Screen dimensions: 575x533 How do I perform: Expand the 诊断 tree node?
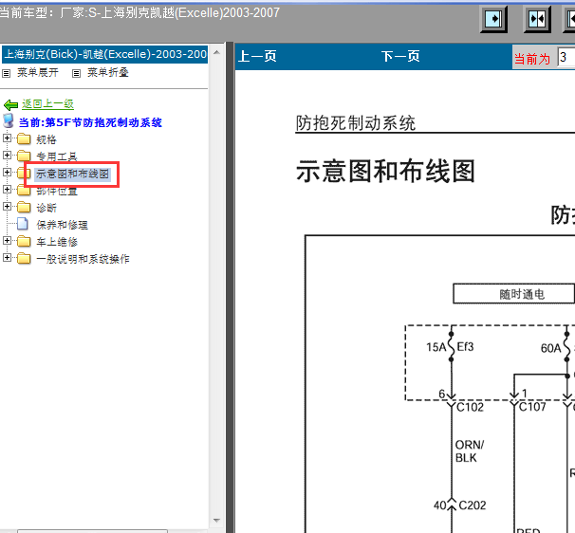point(7,207)
